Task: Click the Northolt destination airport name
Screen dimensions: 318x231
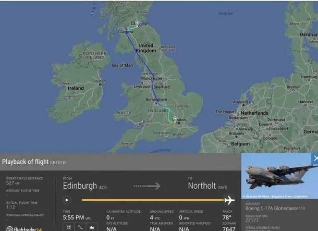Action: pos(202,186)
